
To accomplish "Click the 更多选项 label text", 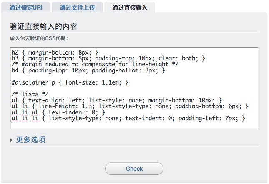I will click(x=31, y=140).
